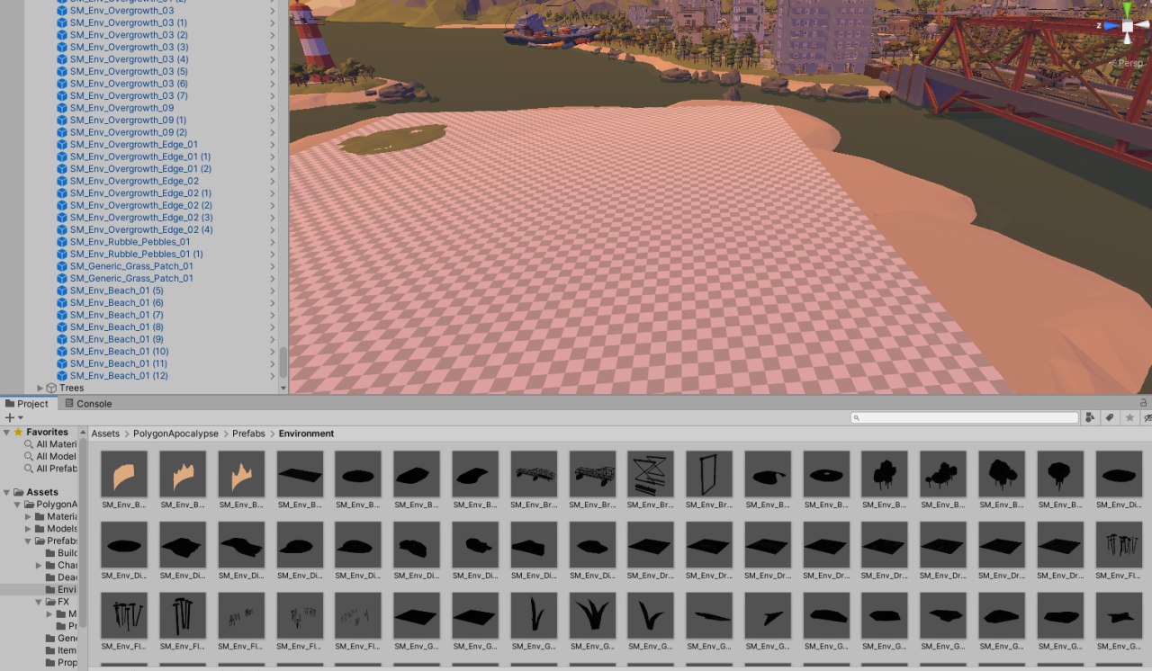Viewport: 1152px width, 671px height.
Task: Go to Assets in the breadcrumb path
Action: (105, 434)
